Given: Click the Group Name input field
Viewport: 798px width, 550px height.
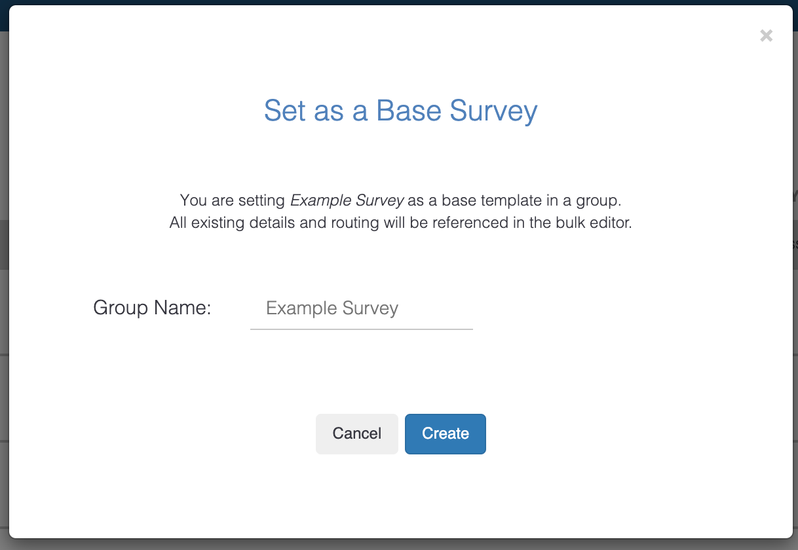Looking at the screenshot, I should pyautogui.click(x=361, y=308).
